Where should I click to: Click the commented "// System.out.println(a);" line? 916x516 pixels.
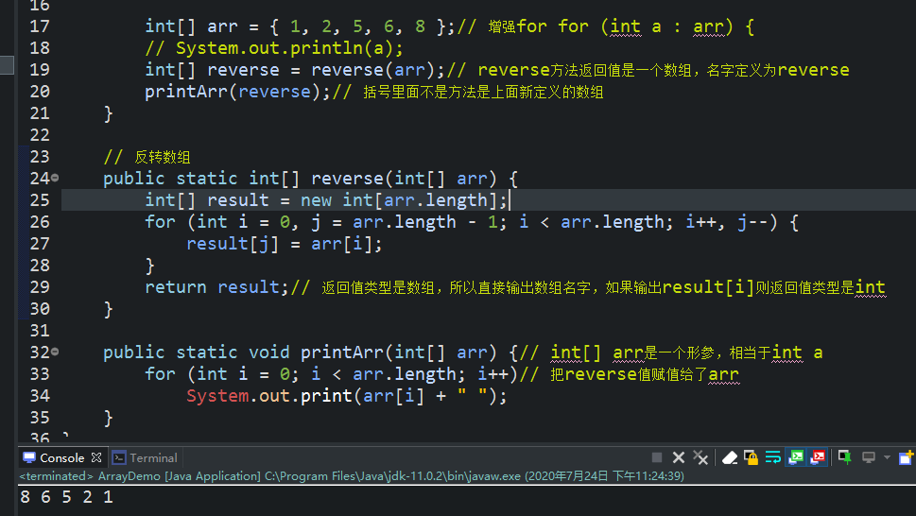274,48
